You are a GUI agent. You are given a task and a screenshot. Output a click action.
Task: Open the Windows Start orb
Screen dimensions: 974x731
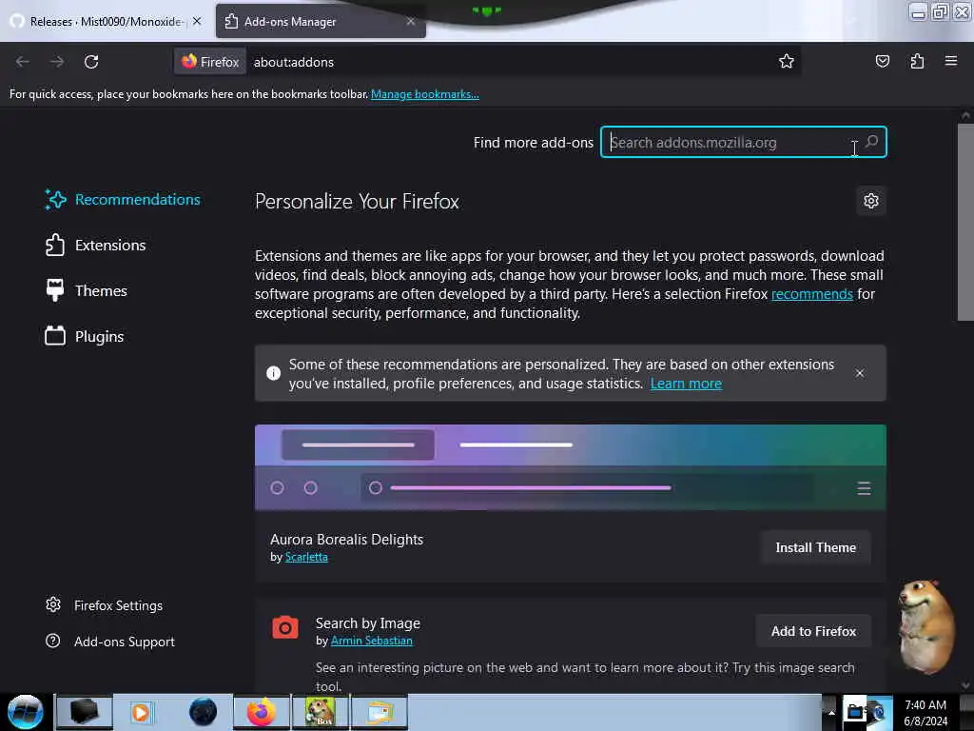pyautogui.click(x=25, y=712)
